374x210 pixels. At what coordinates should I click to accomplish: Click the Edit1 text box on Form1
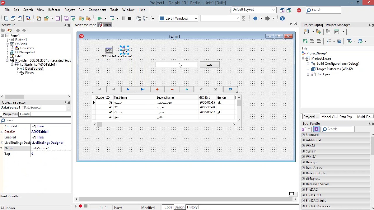pos(177,64)
